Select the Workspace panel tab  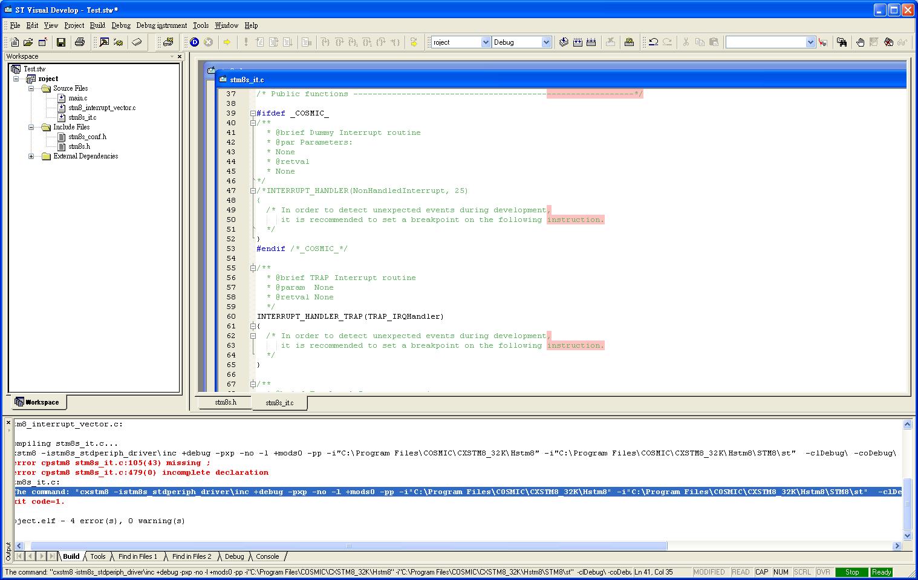[x=37, y=402]
